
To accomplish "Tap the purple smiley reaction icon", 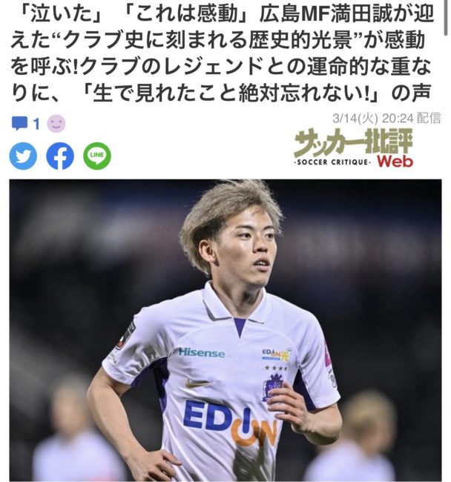I will pos(56,124).
